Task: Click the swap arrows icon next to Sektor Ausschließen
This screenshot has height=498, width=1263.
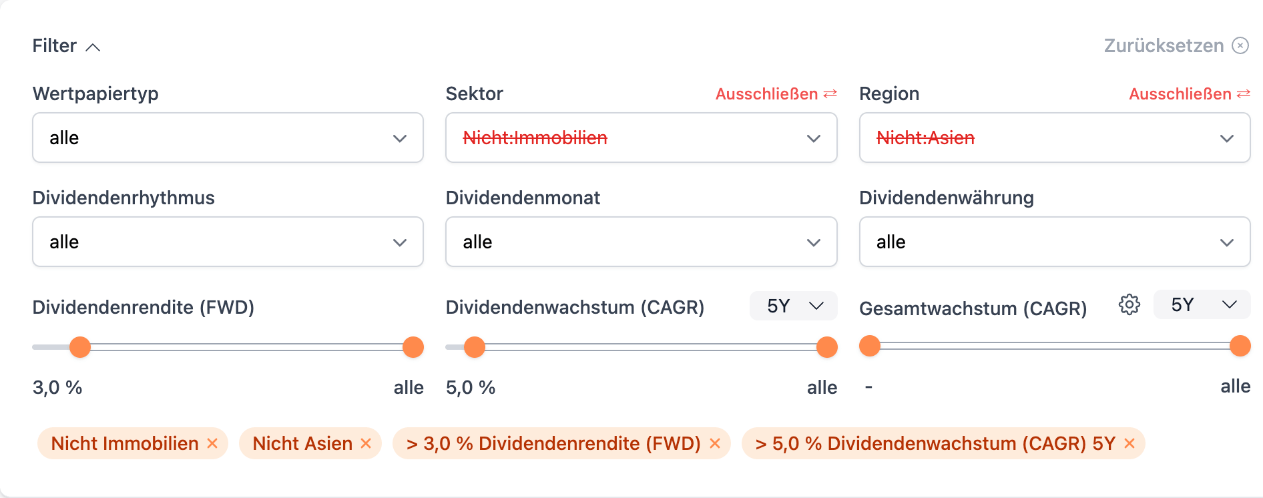Action: (x=830, y=93)
